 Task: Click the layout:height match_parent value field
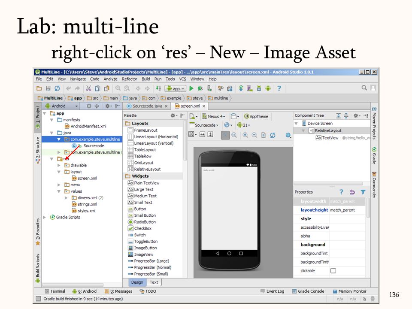point(347,210)
